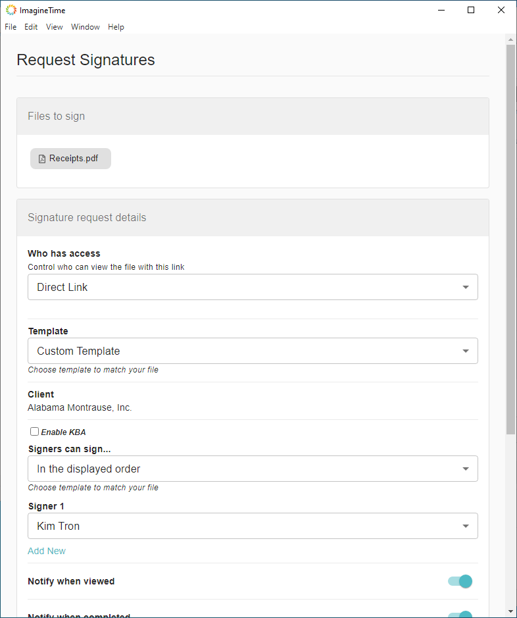Click the Template dropdown arrow icon
The image size is (517, 618).
click(466, 351)
